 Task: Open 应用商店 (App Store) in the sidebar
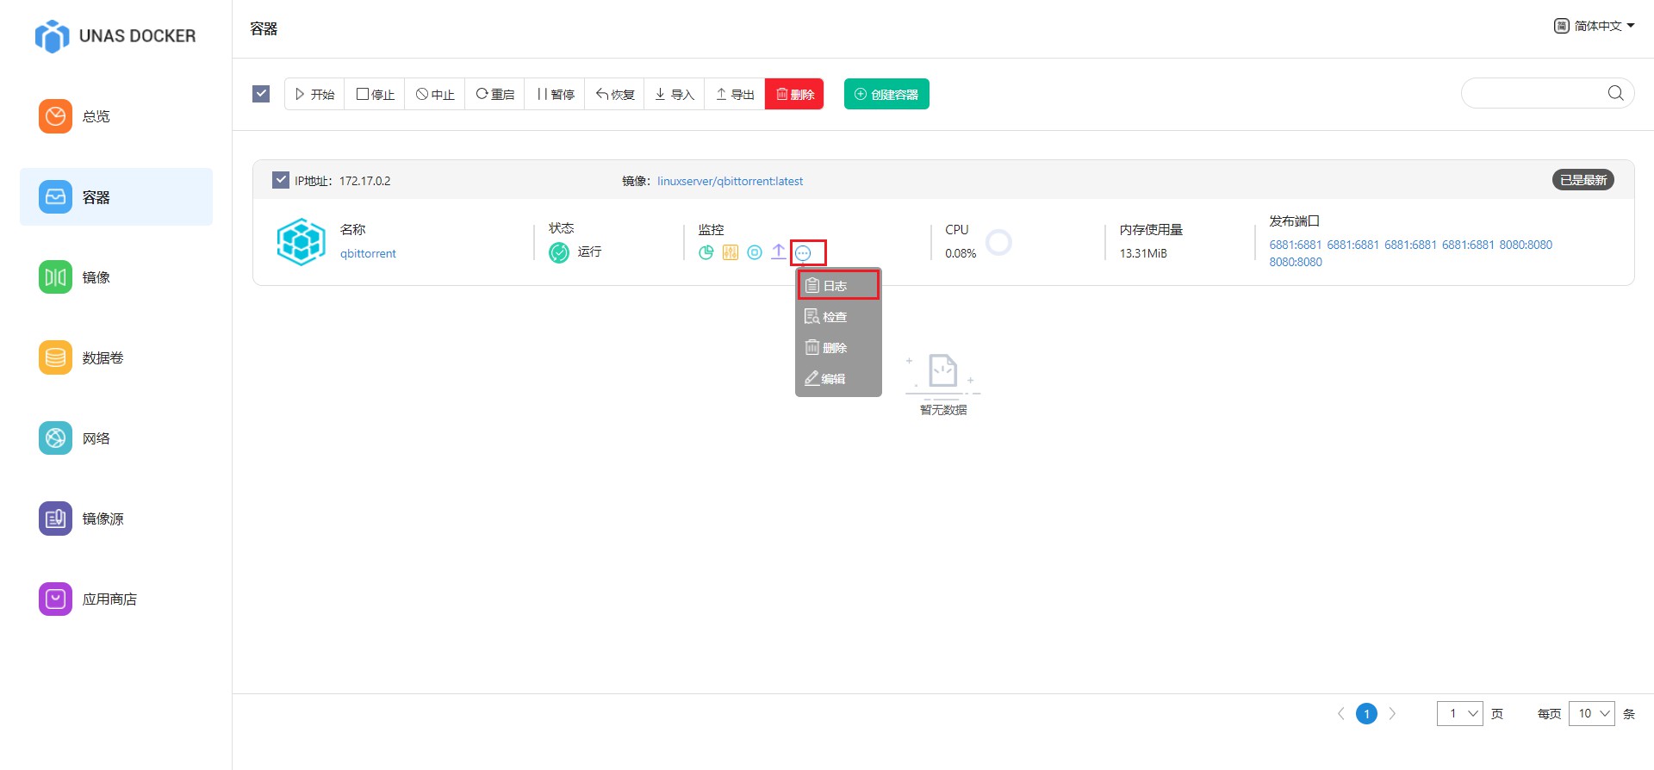pos(109,599)
